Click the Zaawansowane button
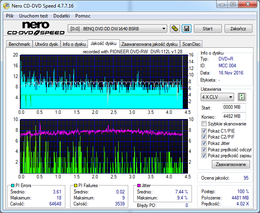 [231, 164]
